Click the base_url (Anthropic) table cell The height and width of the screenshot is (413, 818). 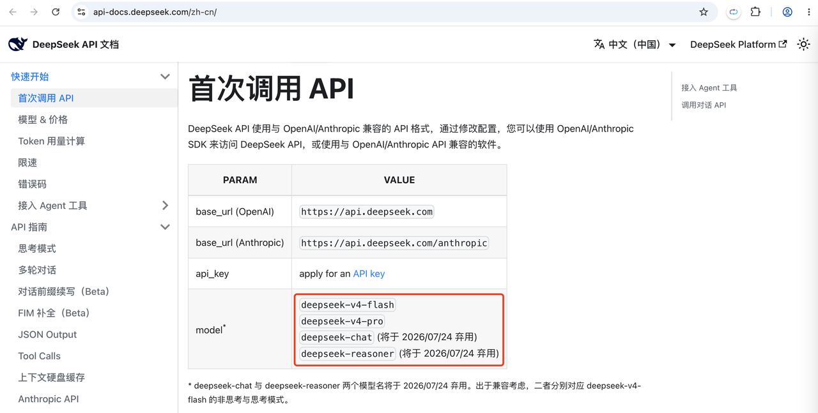(x=240, y=243)
